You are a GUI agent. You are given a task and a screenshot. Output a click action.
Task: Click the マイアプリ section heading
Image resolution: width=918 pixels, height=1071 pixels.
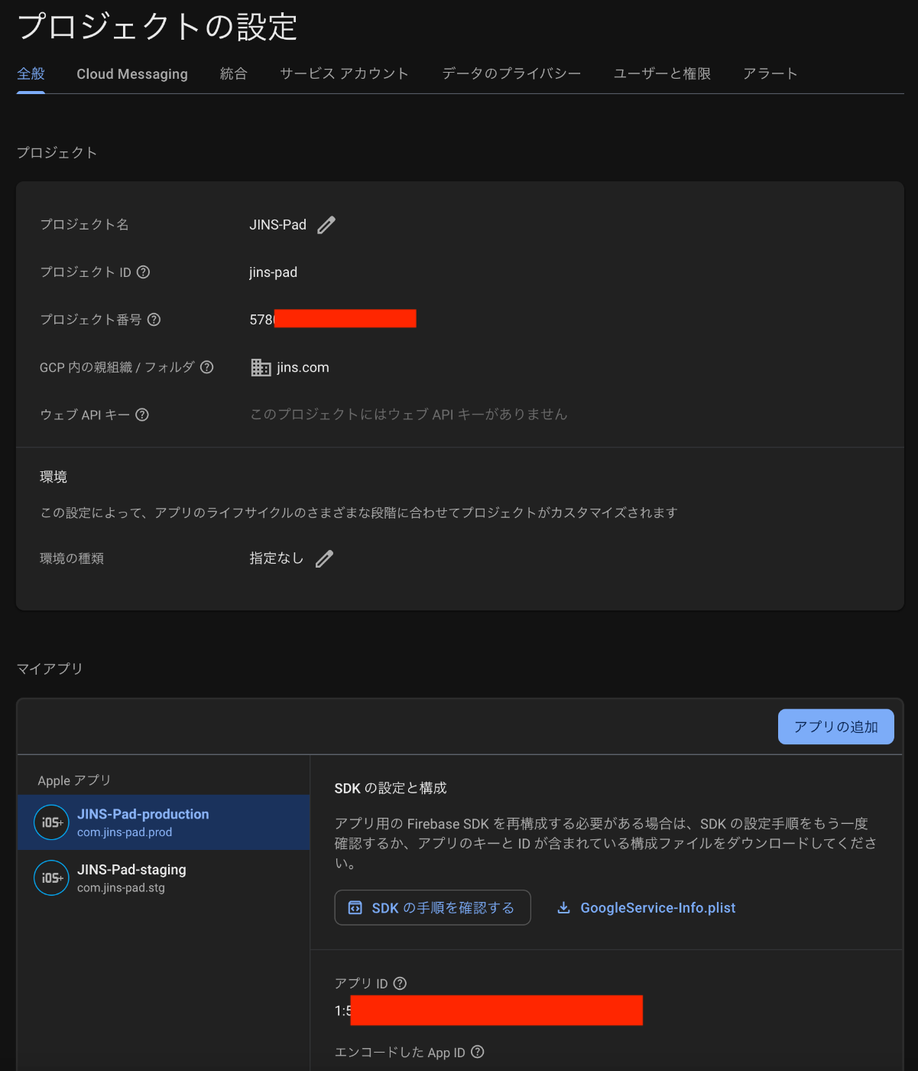coord(50,669)
